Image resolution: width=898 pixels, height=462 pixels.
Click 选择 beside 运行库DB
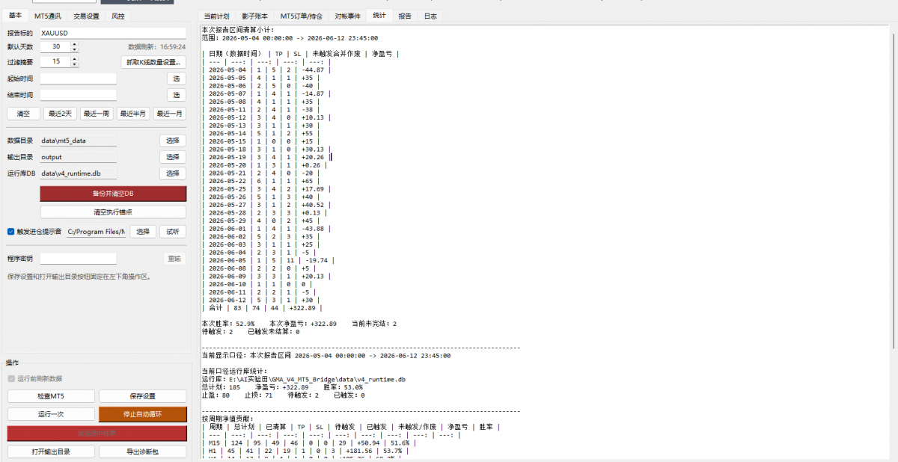coord(173,173)
